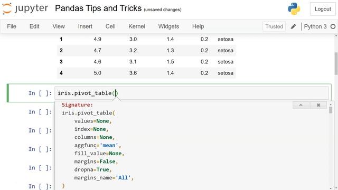Viewport: 338px width, 190px height.
Task: Click the tooltip scrollbar thumb
Action: pyautogui.click(x=331, y=110)
